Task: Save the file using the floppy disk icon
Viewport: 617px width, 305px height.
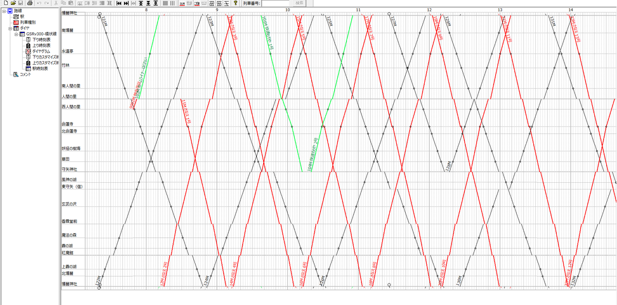Action: [x=21, y=3]
